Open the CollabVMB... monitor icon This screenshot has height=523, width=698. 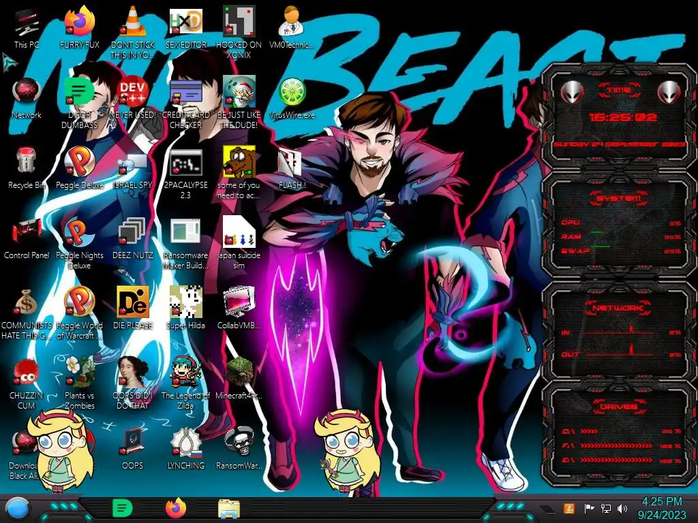point(239,308)
